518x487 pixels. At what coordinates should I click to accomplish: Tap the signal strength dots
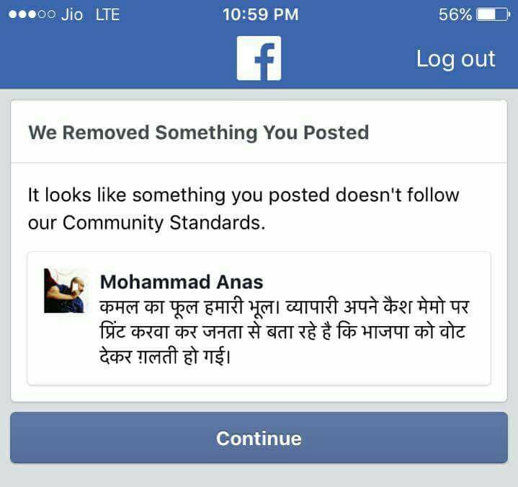coord(32,14)
